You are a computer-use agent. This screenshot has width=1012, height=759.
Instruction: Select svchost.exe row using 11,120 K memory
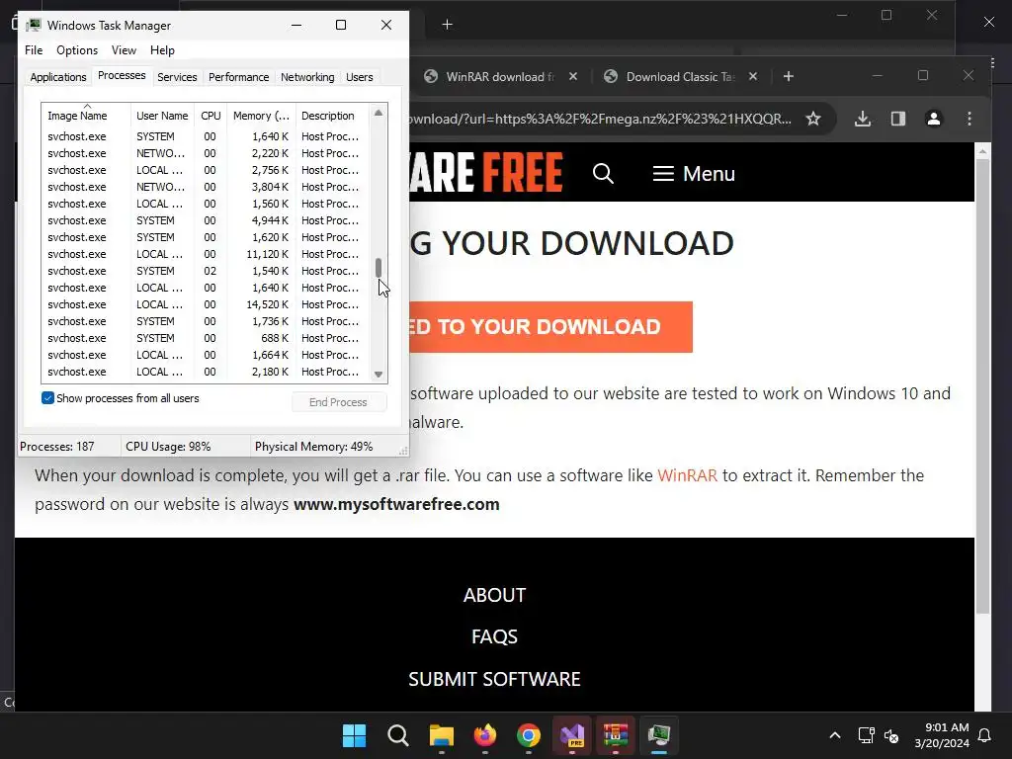point(206,254)
